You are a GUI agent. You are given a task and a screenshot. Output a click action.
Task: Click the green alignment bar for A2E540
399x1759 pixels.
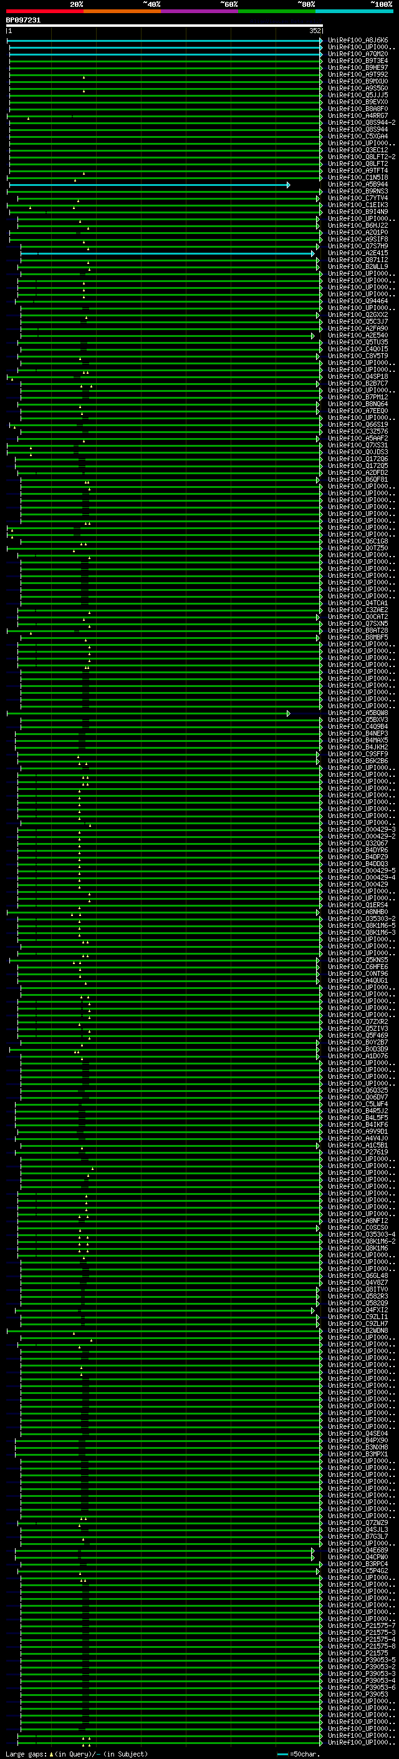point(166,335)
